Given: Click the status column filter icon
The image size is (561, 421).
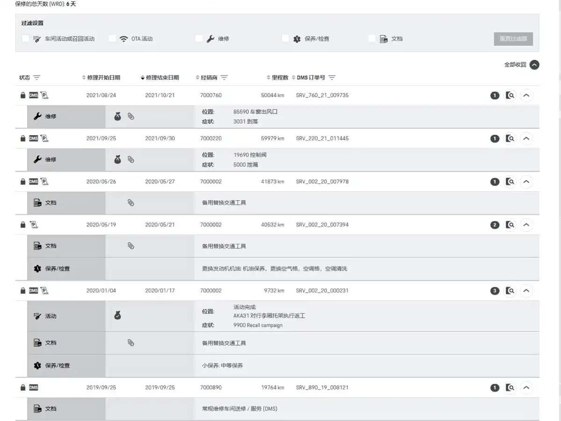Looking at the screenshot, I should tap(36, 78).
